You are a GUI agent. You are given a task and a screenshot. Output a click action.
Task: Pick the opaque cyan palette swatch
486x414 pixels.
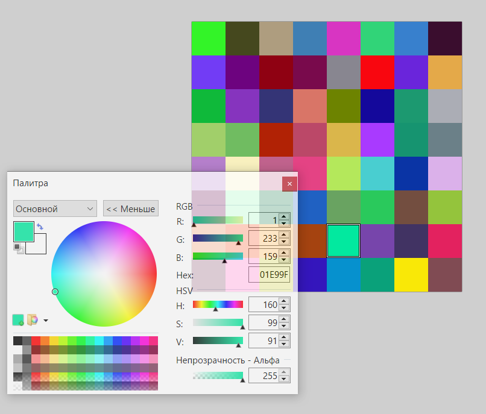(x=99, y=340)
